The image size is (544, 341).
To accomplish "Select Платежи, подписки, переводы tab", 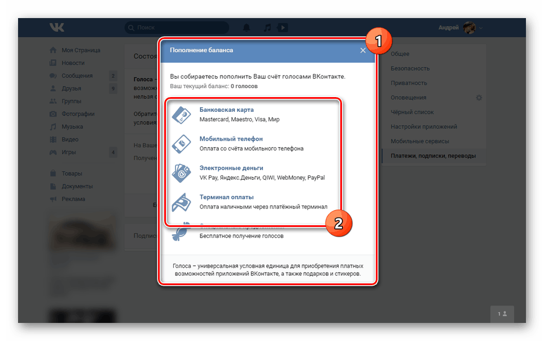I will tap(433, 156).
